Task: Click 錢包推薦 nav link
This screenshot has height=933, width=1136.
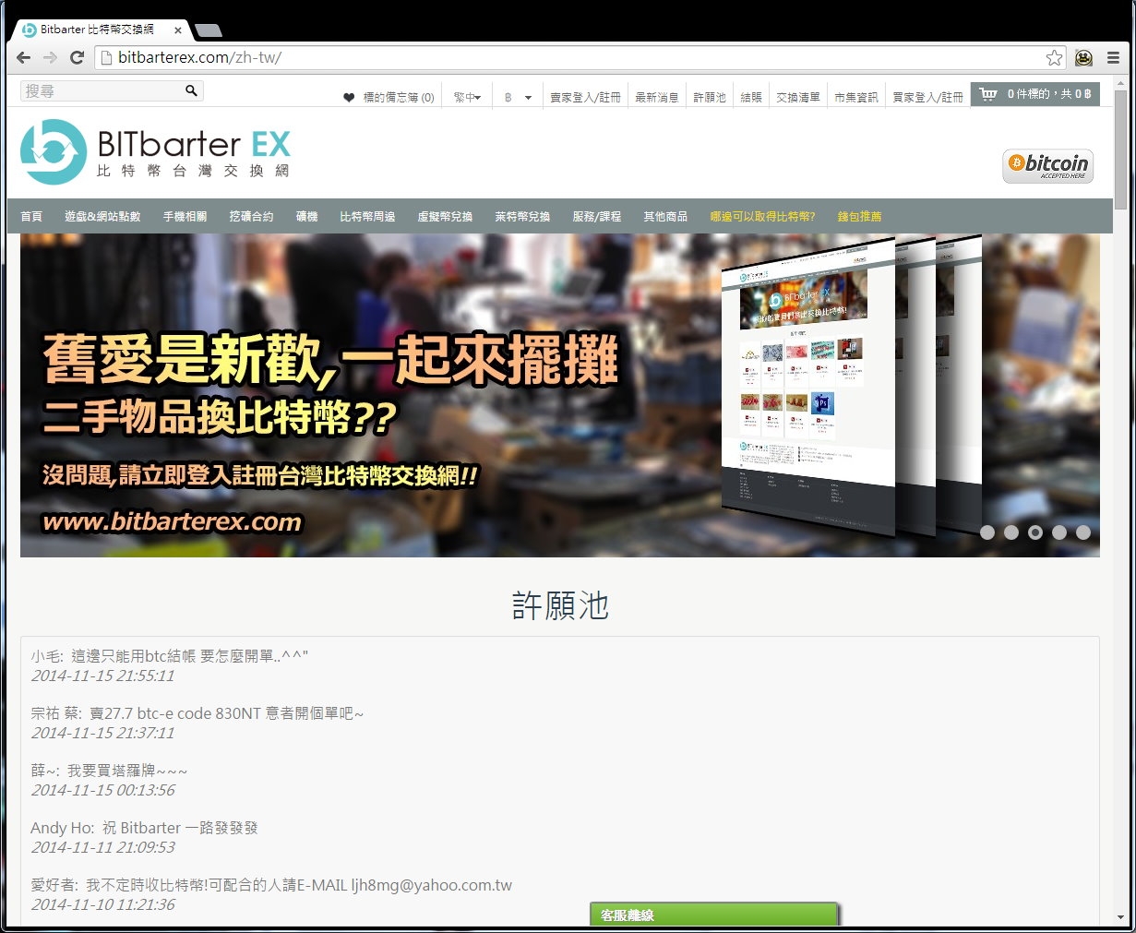Action: click(859, 216)
